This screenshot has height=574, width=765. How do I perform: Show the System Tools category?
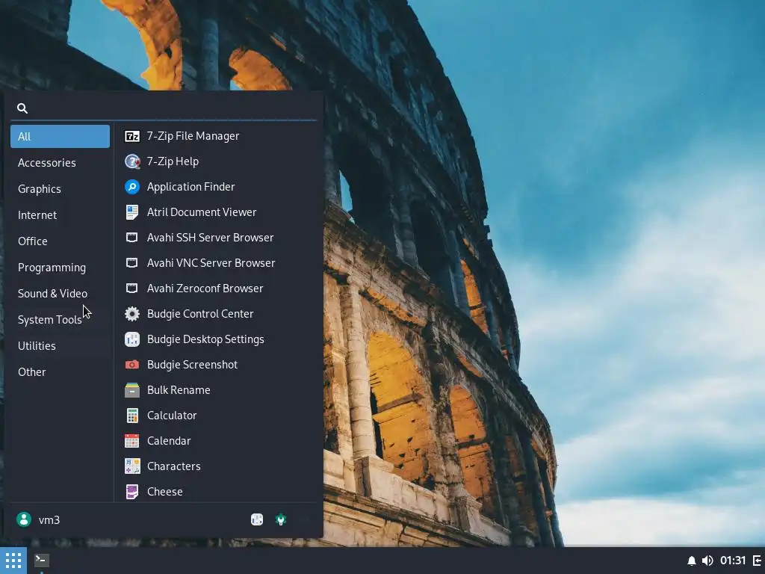pyautogui.click(x=60, y=320)
